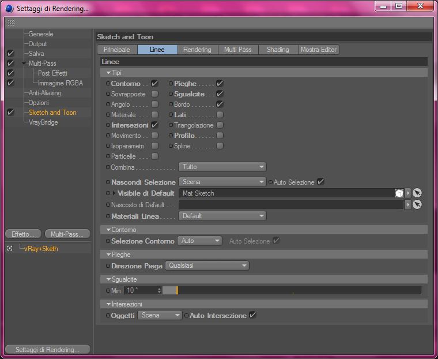
Task: Uncheck Bordo line type
Action: 220,104
